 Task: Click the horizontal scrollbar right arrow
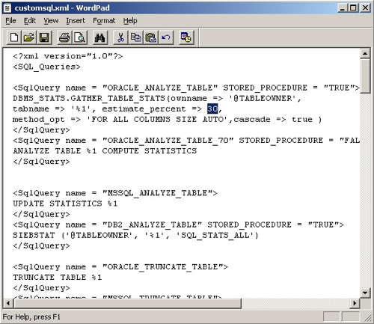coord(355,303)
